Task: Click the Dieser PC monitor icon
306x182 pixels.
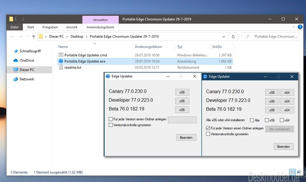Action: click(16, 70)
